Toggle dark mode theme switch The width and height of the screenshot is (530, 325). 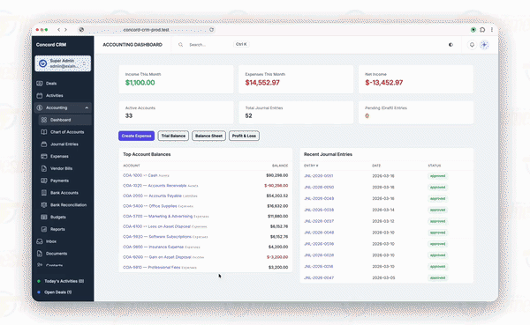click(450, 45)
